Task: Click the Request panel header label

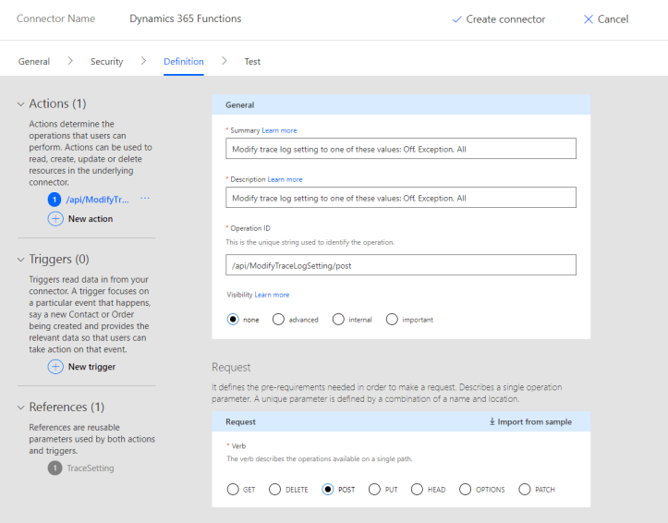Action: [241, 421]
